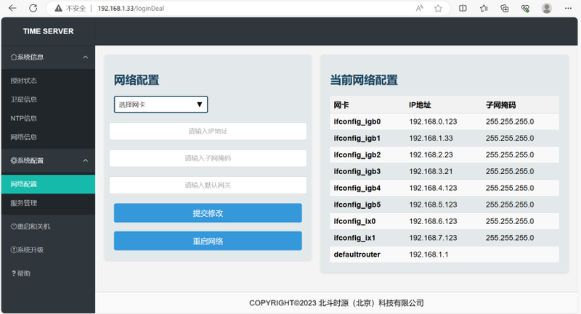
Task: Open the favorites list icon
Action: click(484, 9)
